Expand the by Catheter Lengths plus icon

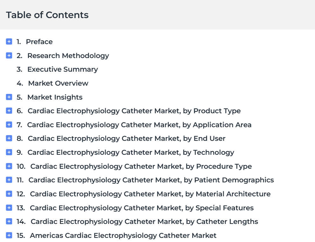pos(9,221)
